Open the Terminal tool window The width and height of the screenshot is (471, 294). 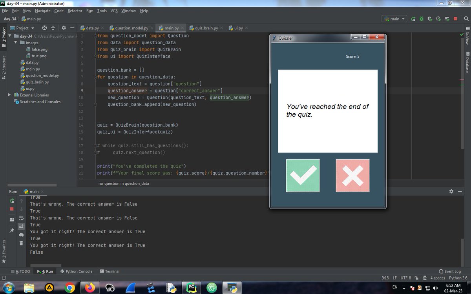pos(110,271)
